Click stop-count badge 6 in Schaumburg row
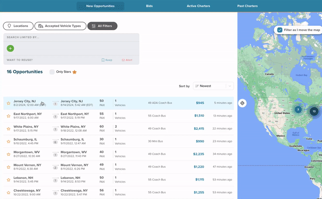The height and width of the screenshot is (199, 322). tap(55, 142)
